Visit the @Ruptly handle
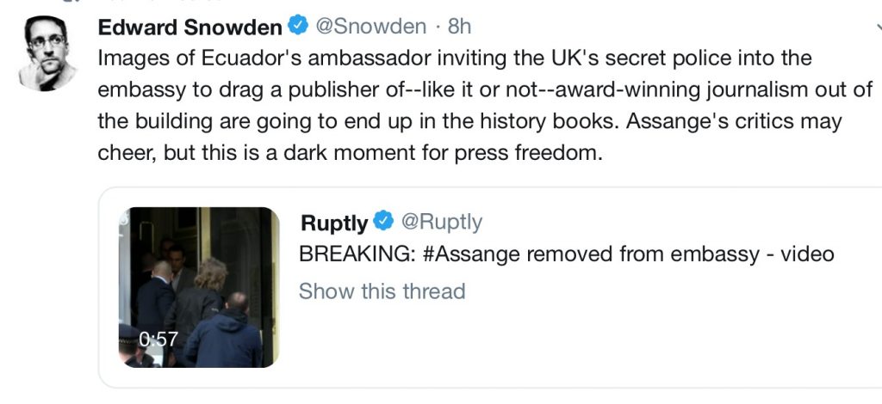The height and width of the screenshot is (404, 882). (442, 222)
